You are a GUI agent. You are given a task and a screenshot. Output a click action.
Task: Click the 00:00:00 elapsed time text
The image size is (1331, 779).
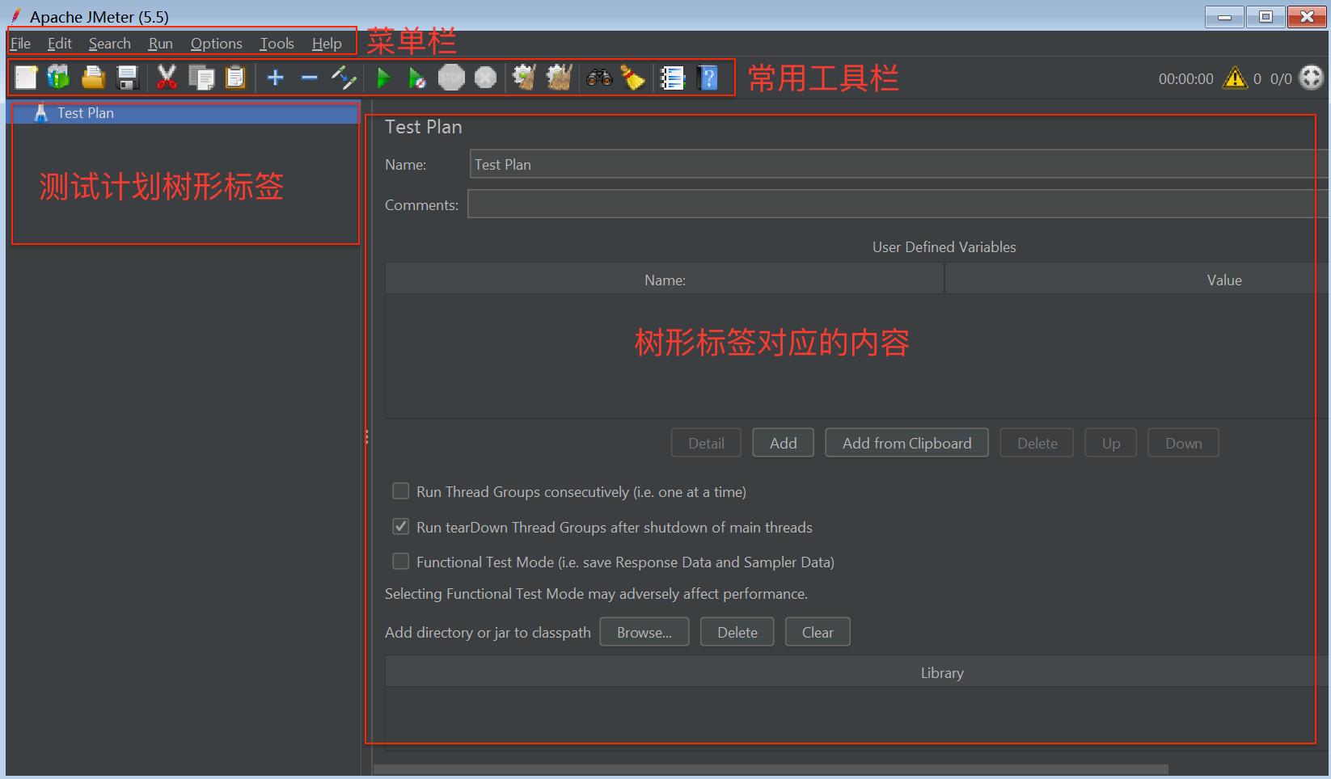1185,78
